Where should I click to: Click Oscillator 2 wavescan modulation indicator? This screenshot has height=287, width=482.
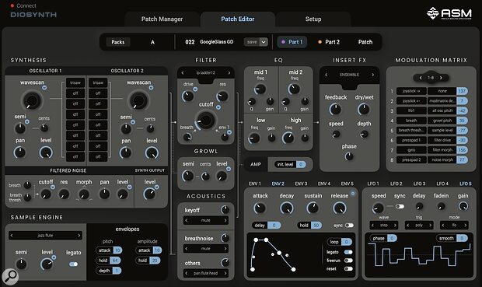(151, 88)
